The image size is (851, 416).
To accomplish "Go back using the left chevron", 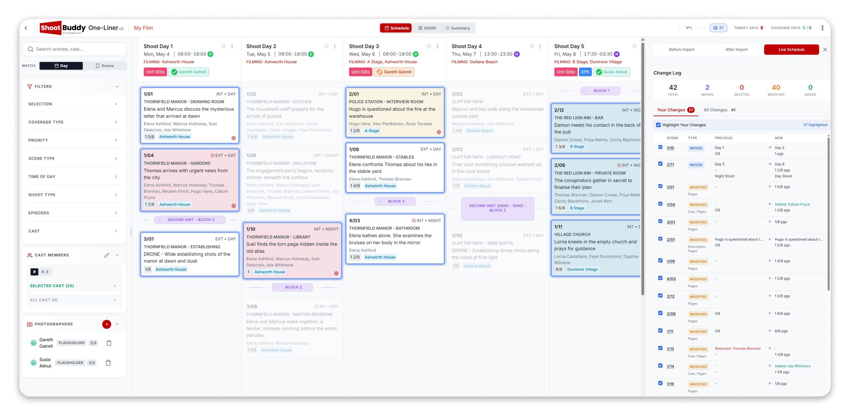I will (x=26, y=28).
